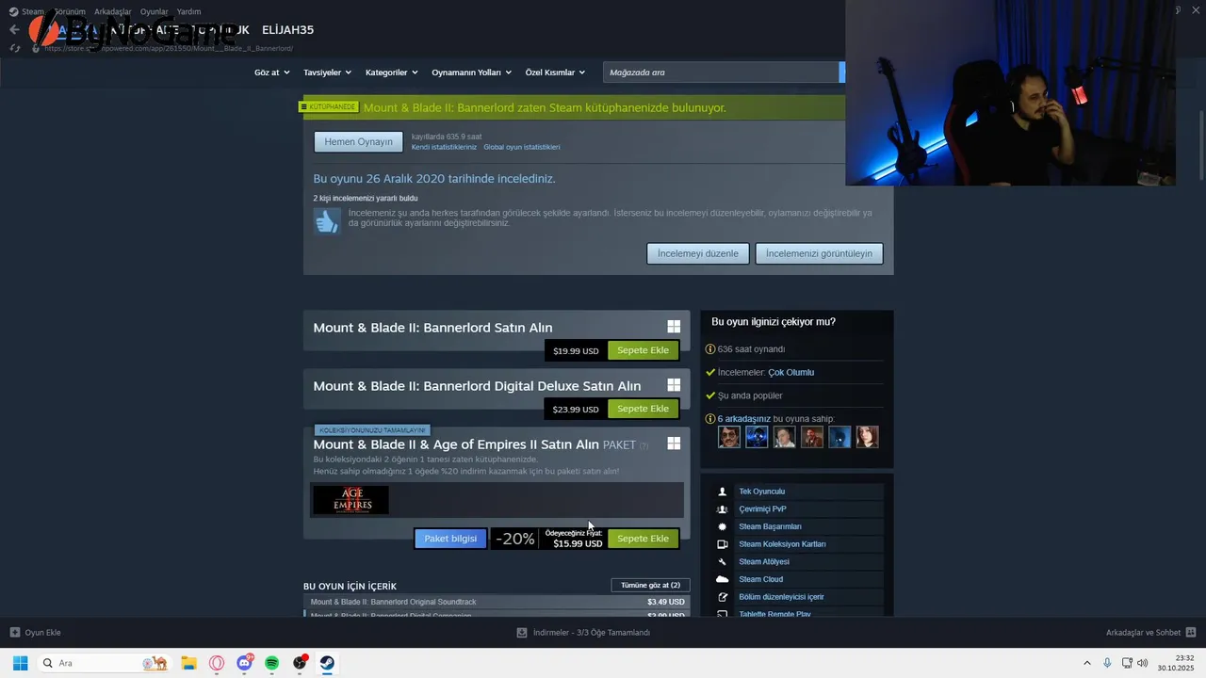
Task: Click Steam Koleksiyon Kartları card icon
Action: click(x=723, y=544)
